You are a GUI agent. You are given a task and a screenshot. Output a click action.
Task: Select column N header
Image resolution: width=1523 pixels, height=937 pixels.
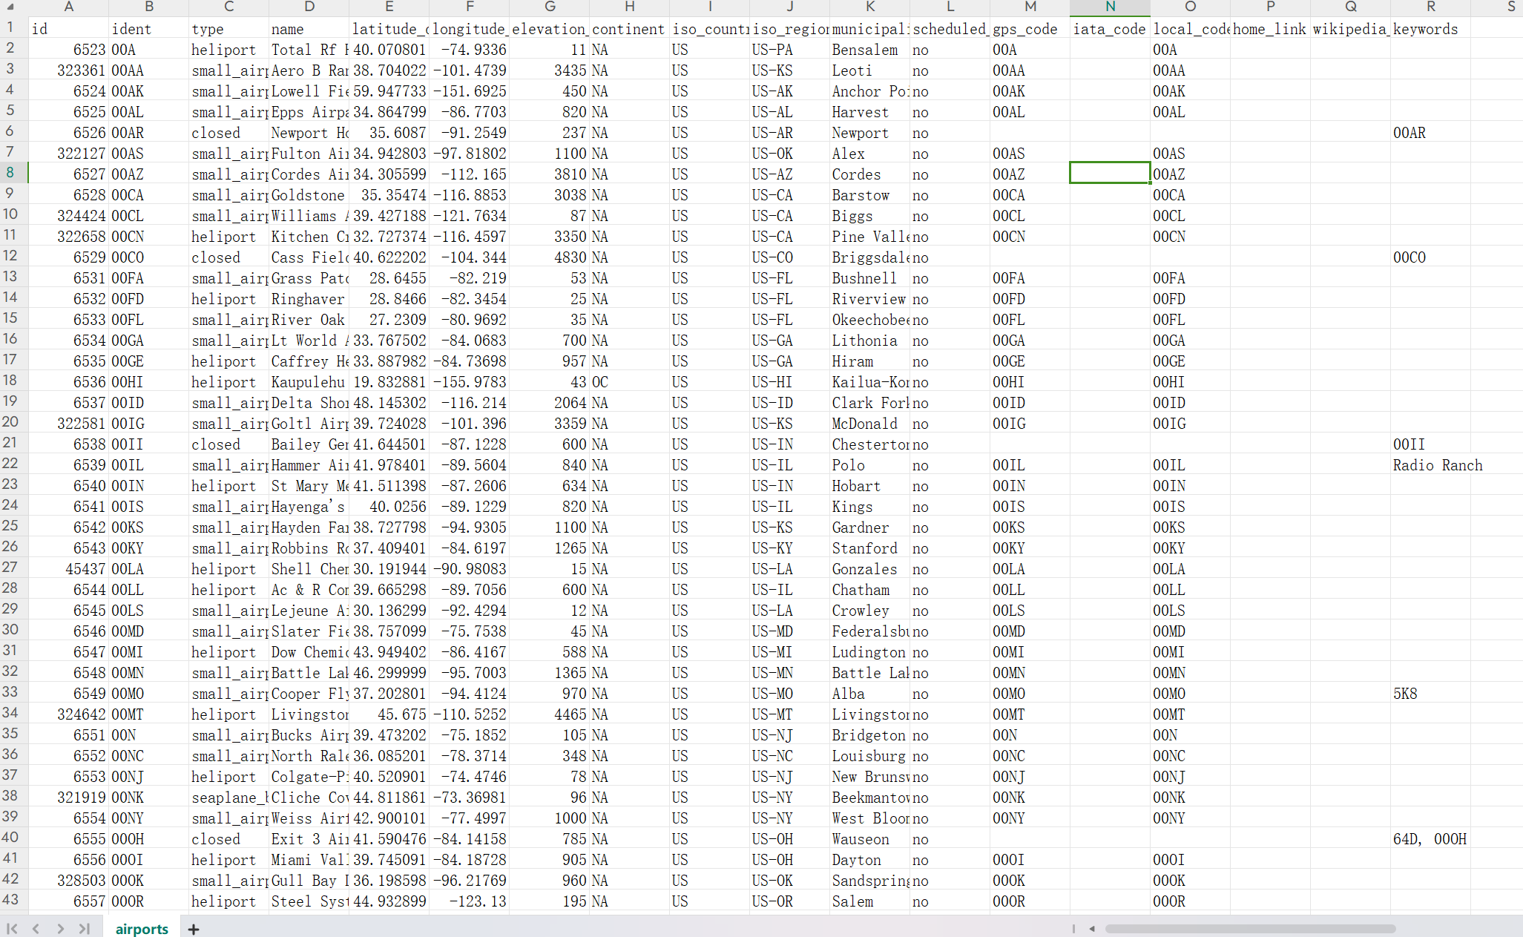1110,7
